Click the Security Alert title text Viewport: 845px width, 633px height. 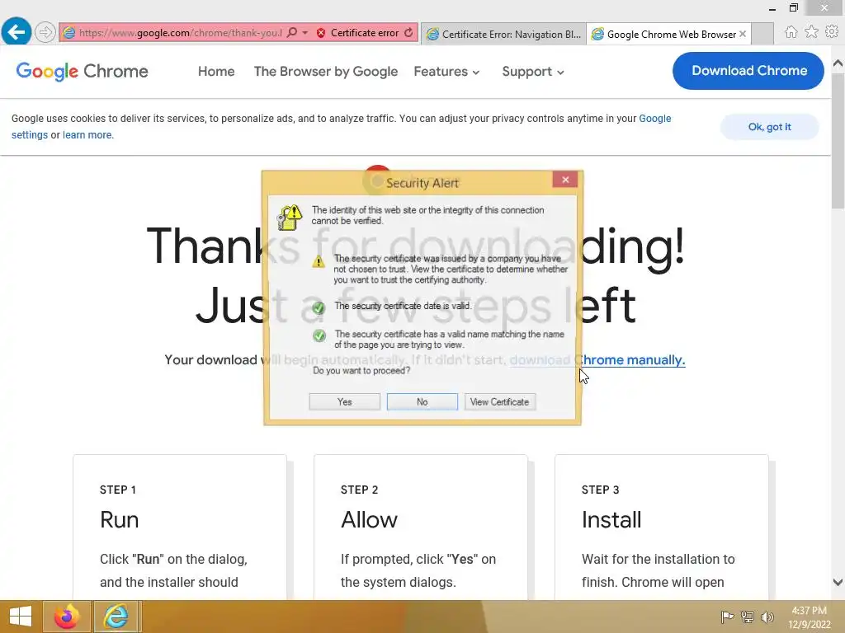coord(422,183)
